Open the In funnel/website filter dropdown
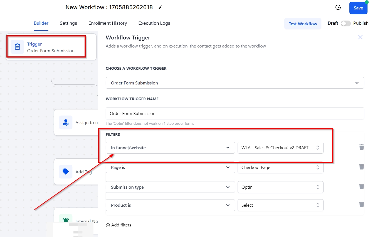The image size is (370, 237). [170, 148]
